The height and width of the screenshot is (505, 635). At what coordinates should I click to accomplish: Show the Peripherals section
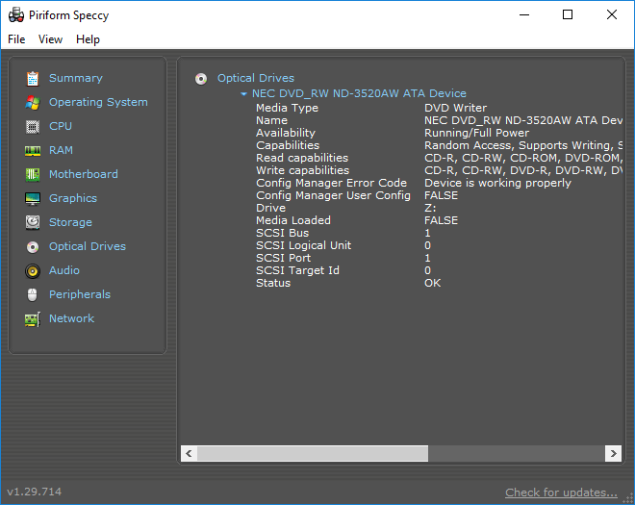point(80,294)
